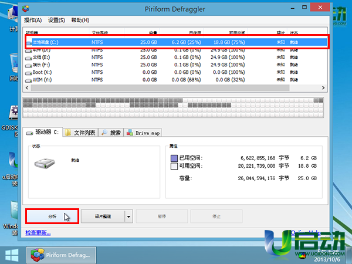Screen dimensions: 352x264
Task: Click the Windows Start button
Action: (12, 255)
